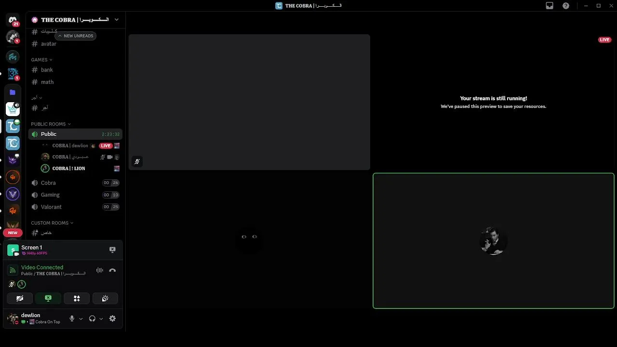
Task: Select the Public voice channel
Action: point(76,134)
